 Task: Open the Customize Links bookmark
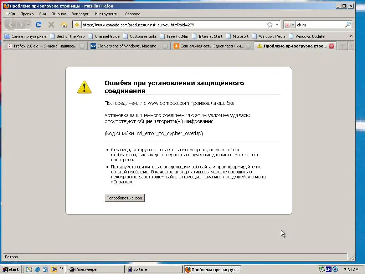tap(140, 36)
